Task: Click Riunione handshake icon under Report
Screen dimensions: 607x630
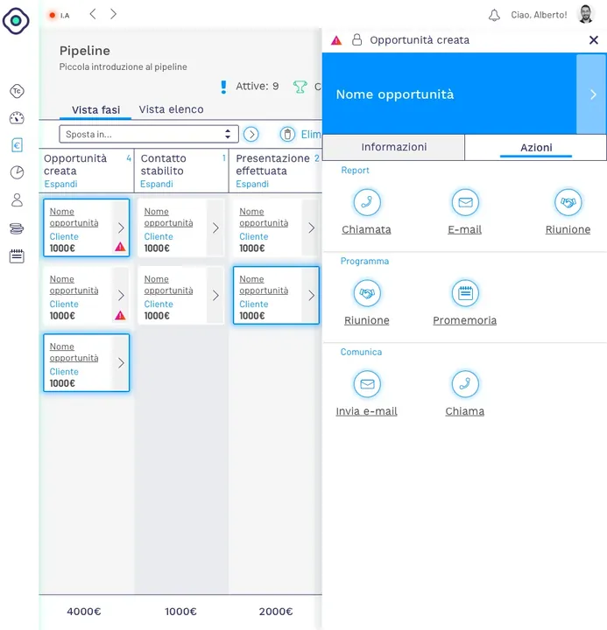Action: [x=568, y=202]
